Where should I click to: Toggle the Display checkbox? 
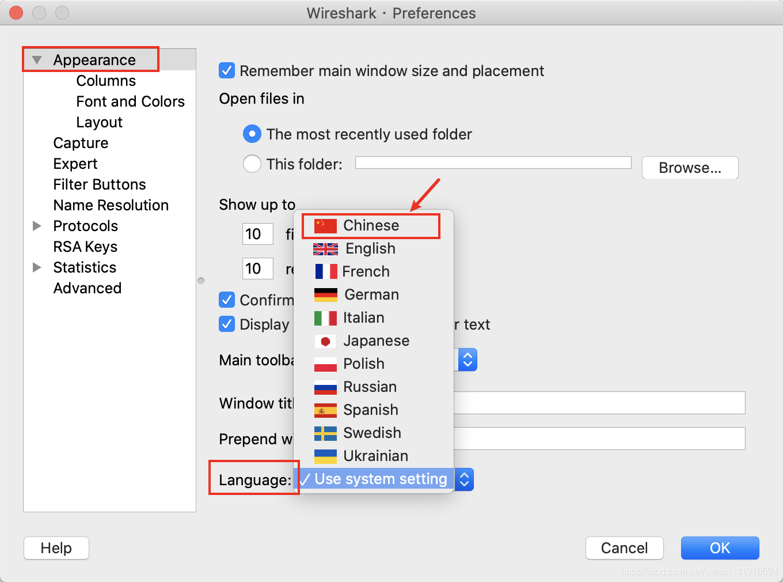tap(227, 324)
